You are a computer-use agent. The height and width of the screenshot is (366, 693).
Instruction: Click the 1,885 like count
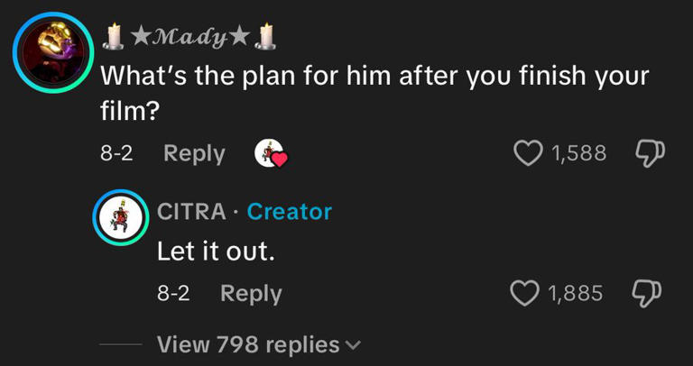click(x=576, y=294)
